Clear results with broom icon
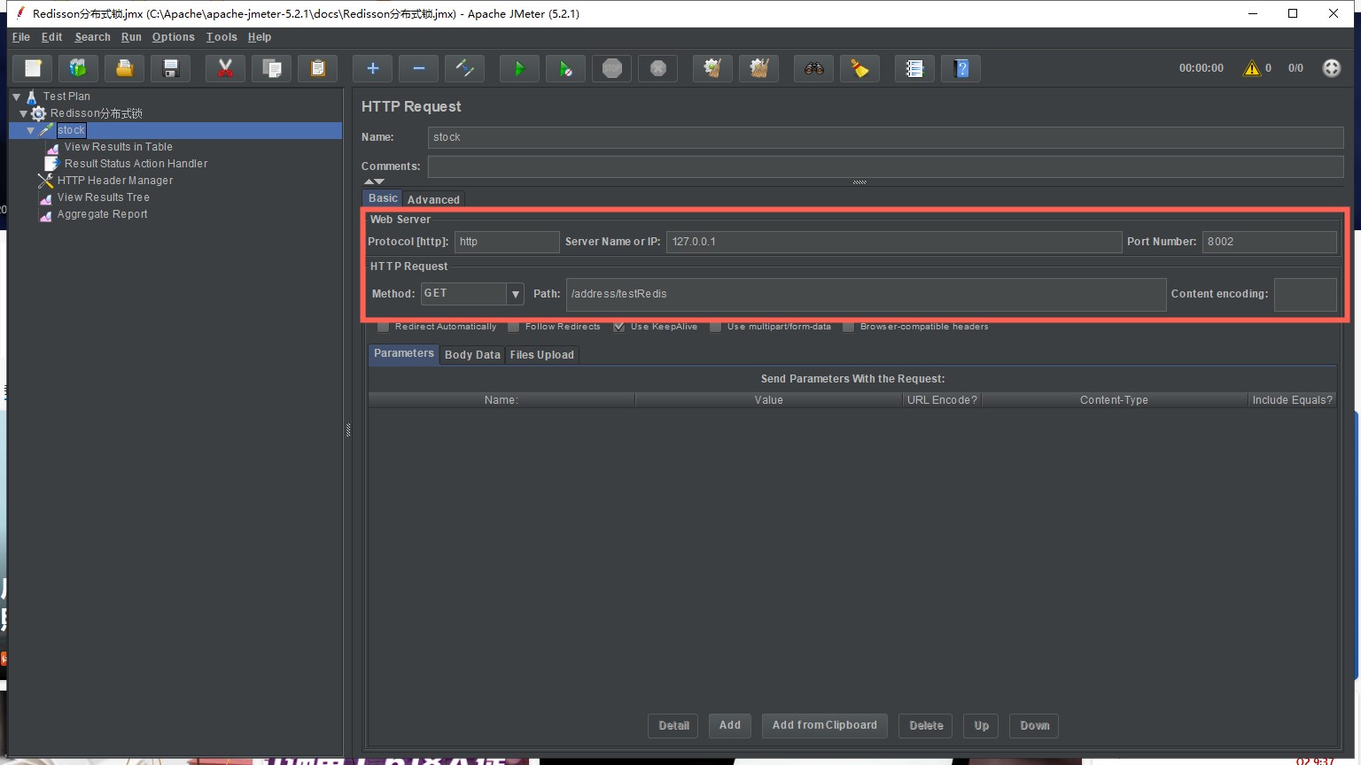1361x765 pixels. [x=712, y=68]
